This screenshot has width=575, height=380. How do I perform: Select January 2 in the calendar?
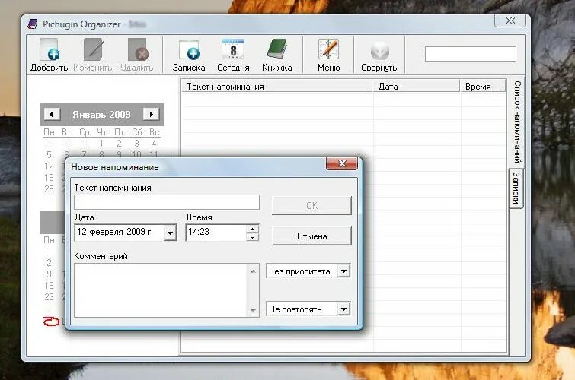click(x=119, y=143)
